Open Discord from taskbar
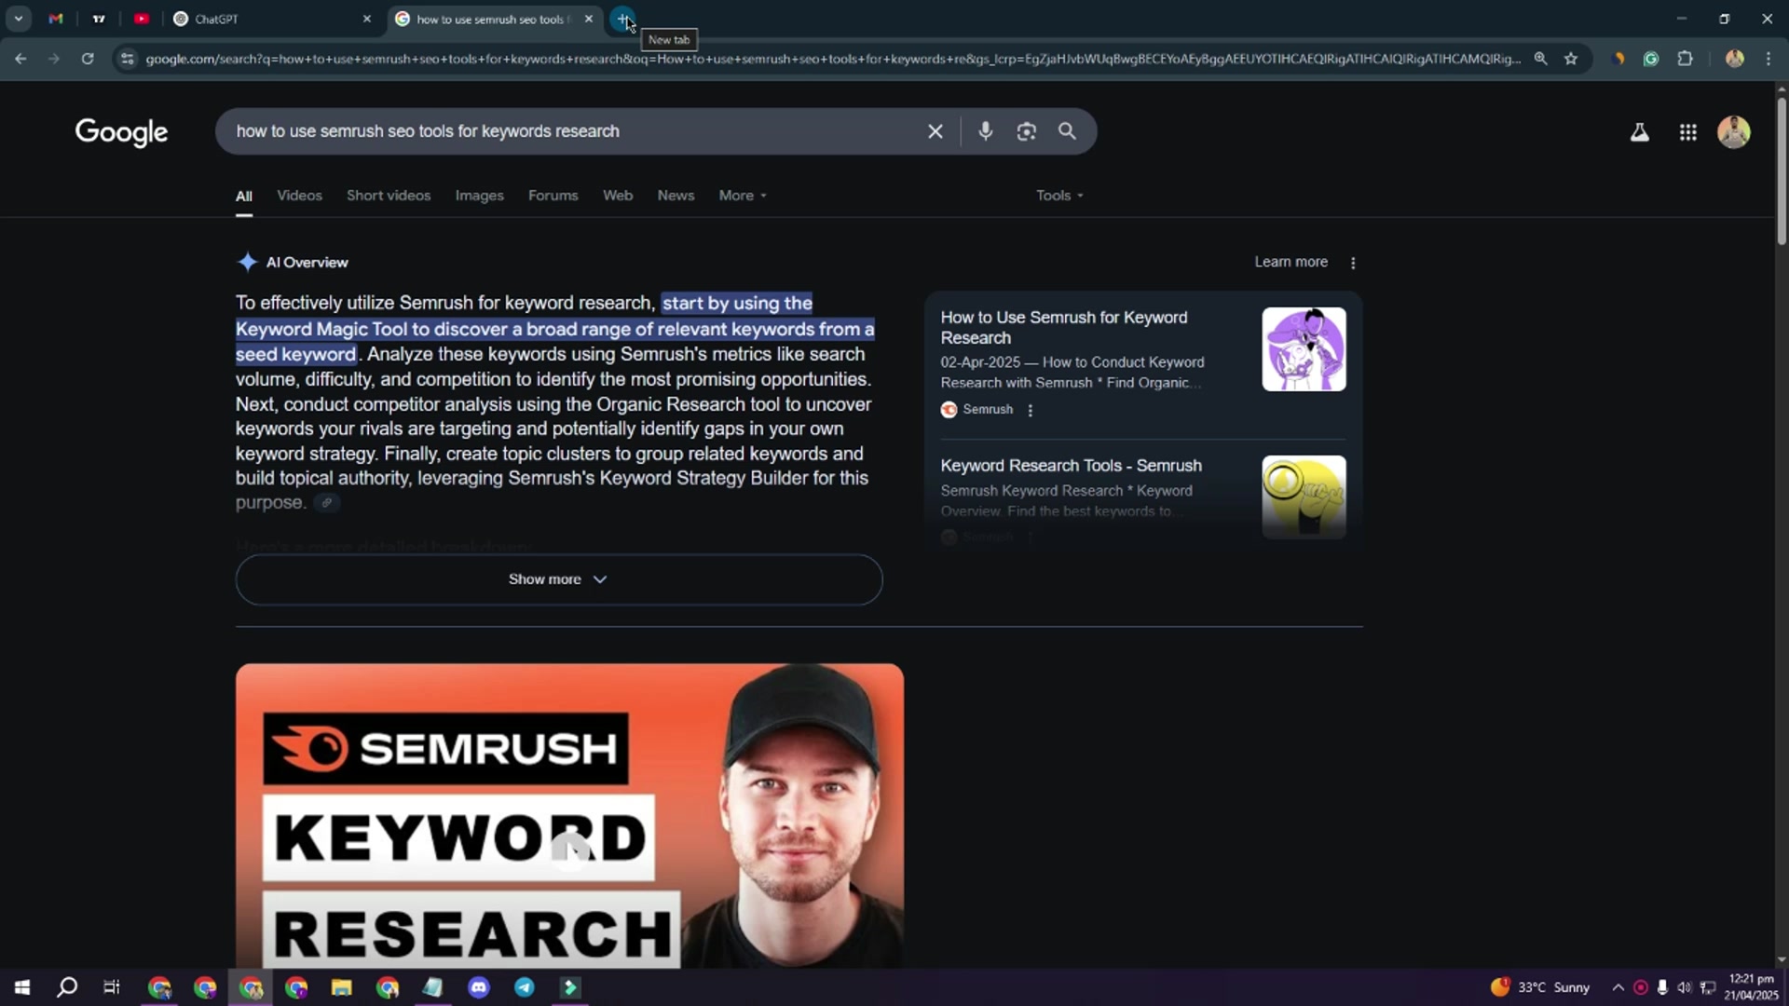 [x=479, y=987]
